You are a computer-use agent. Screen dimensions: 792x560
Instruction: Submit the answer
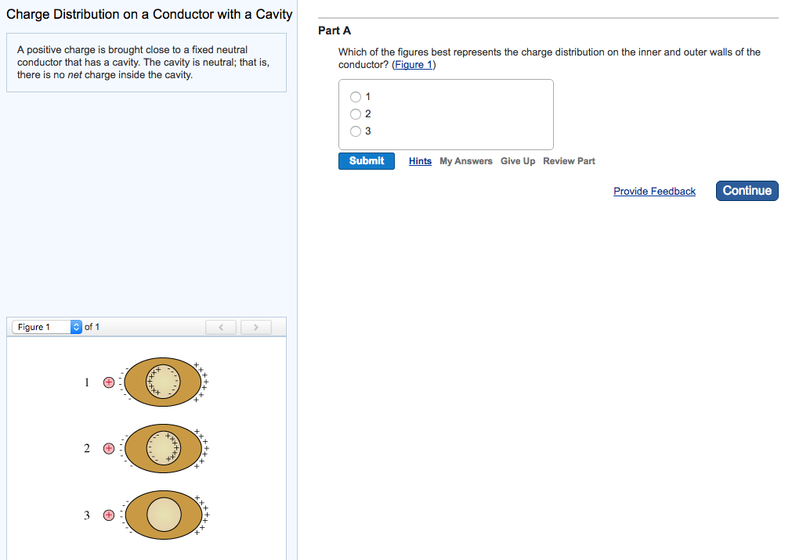367,161
